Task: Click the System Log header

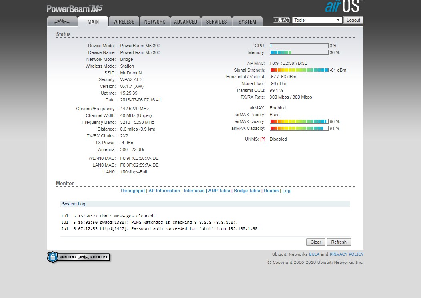Action: pos(205,204)
